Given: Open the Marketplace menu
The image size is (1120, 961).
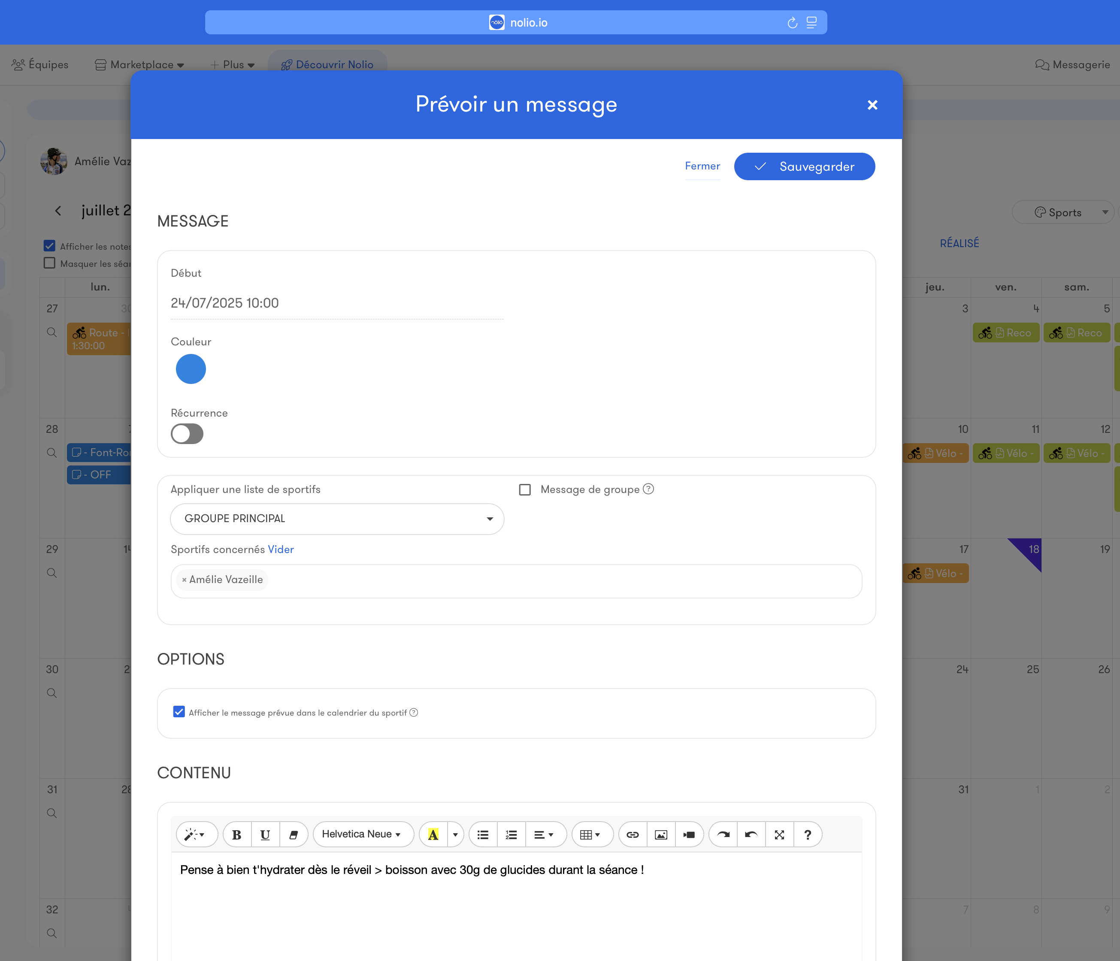Looking at the screenshot, I should (141, 64).
